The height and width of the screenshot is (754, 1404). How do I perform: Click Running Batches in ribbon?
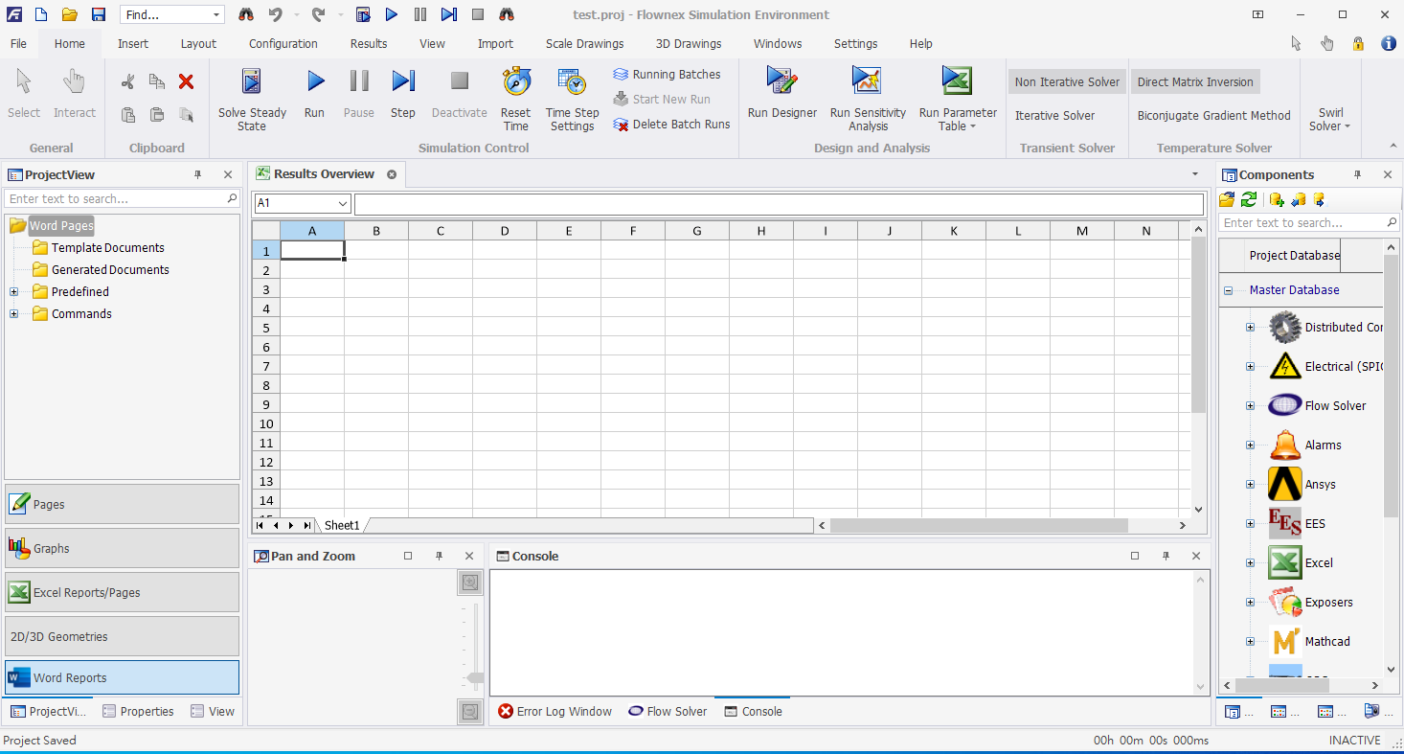(667, 74)
